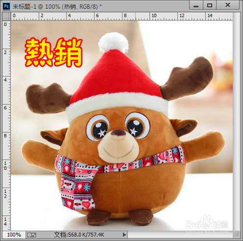
Task: Click the 文档:568.0 K/757.4K status text
Action: 79,235
